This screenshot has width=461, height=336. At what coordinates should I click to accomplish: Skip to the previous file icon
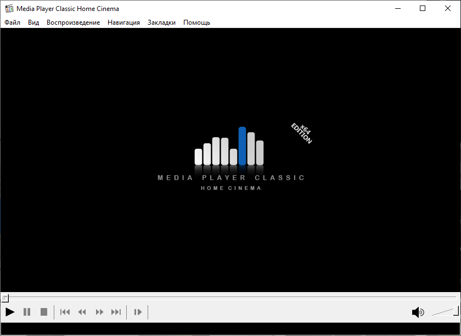(x=65, y=312)
